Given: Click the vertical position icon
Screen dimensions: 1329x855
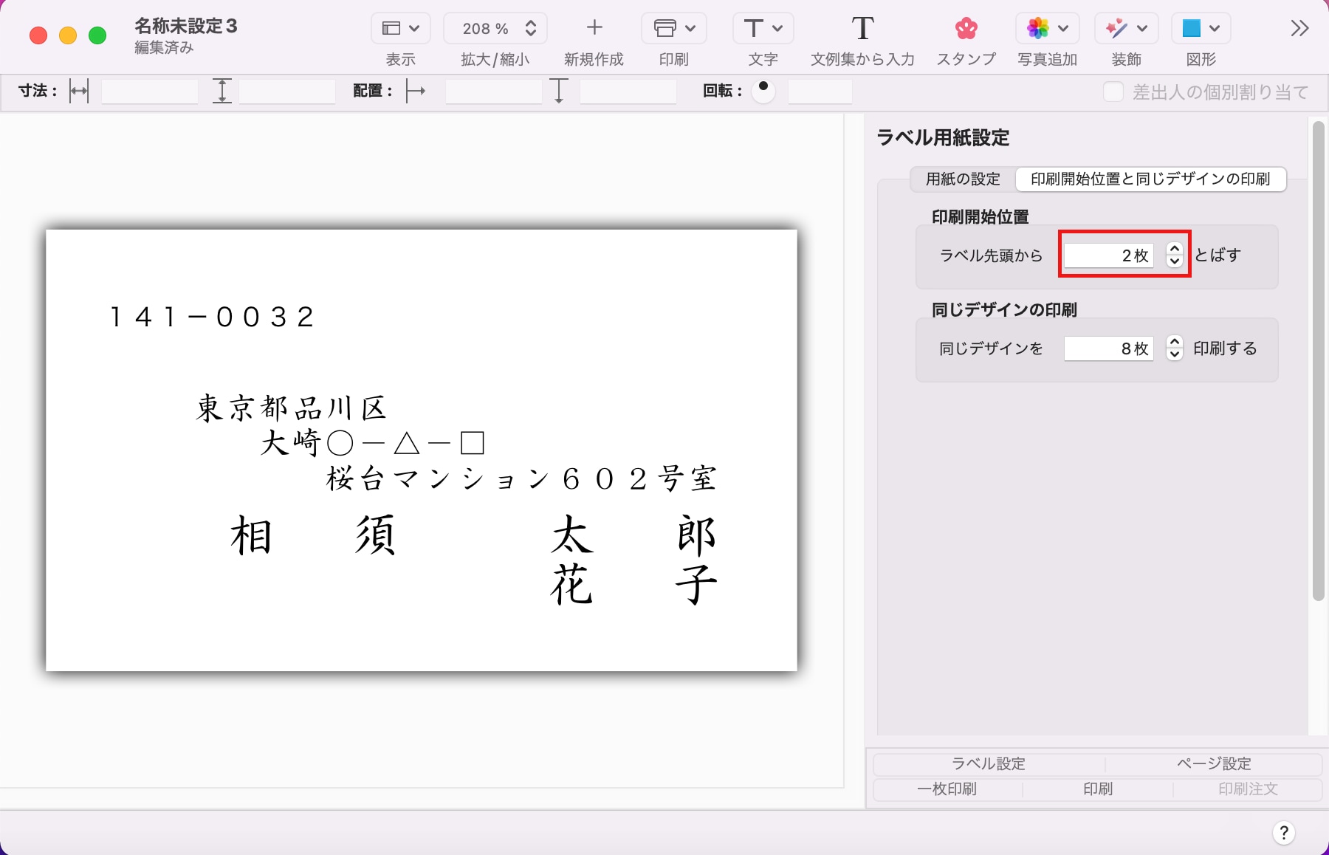Looking at the screenshot, I should (x=559, y=92).
